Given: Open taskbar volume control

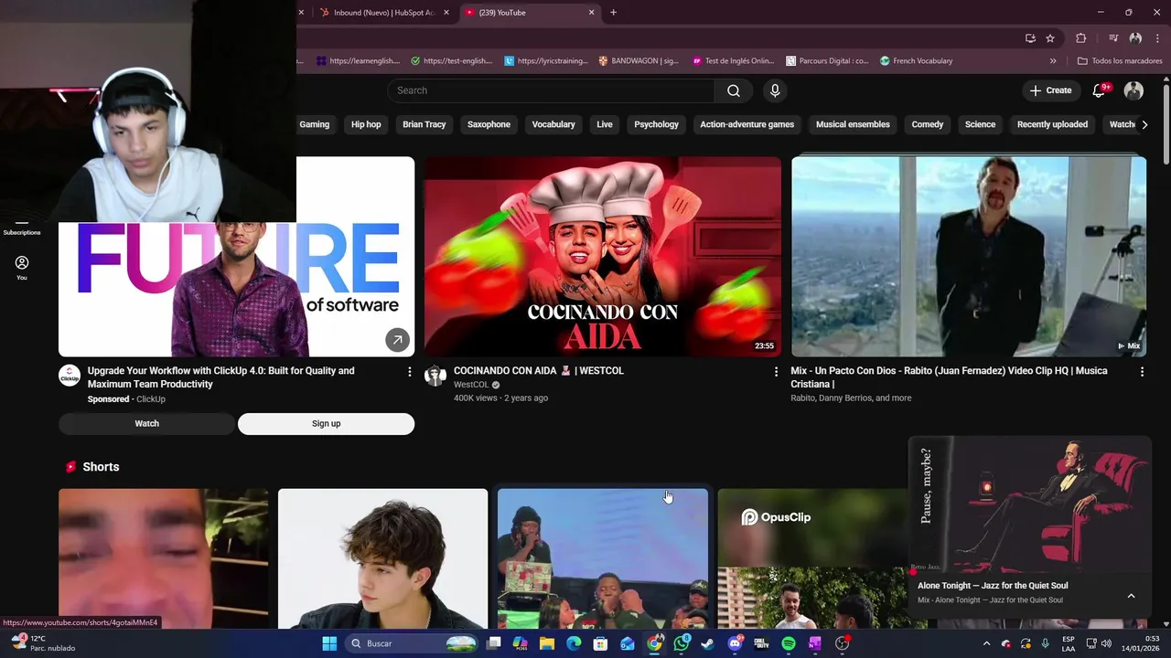Looking at the screenshot, I should (1108, 643).
